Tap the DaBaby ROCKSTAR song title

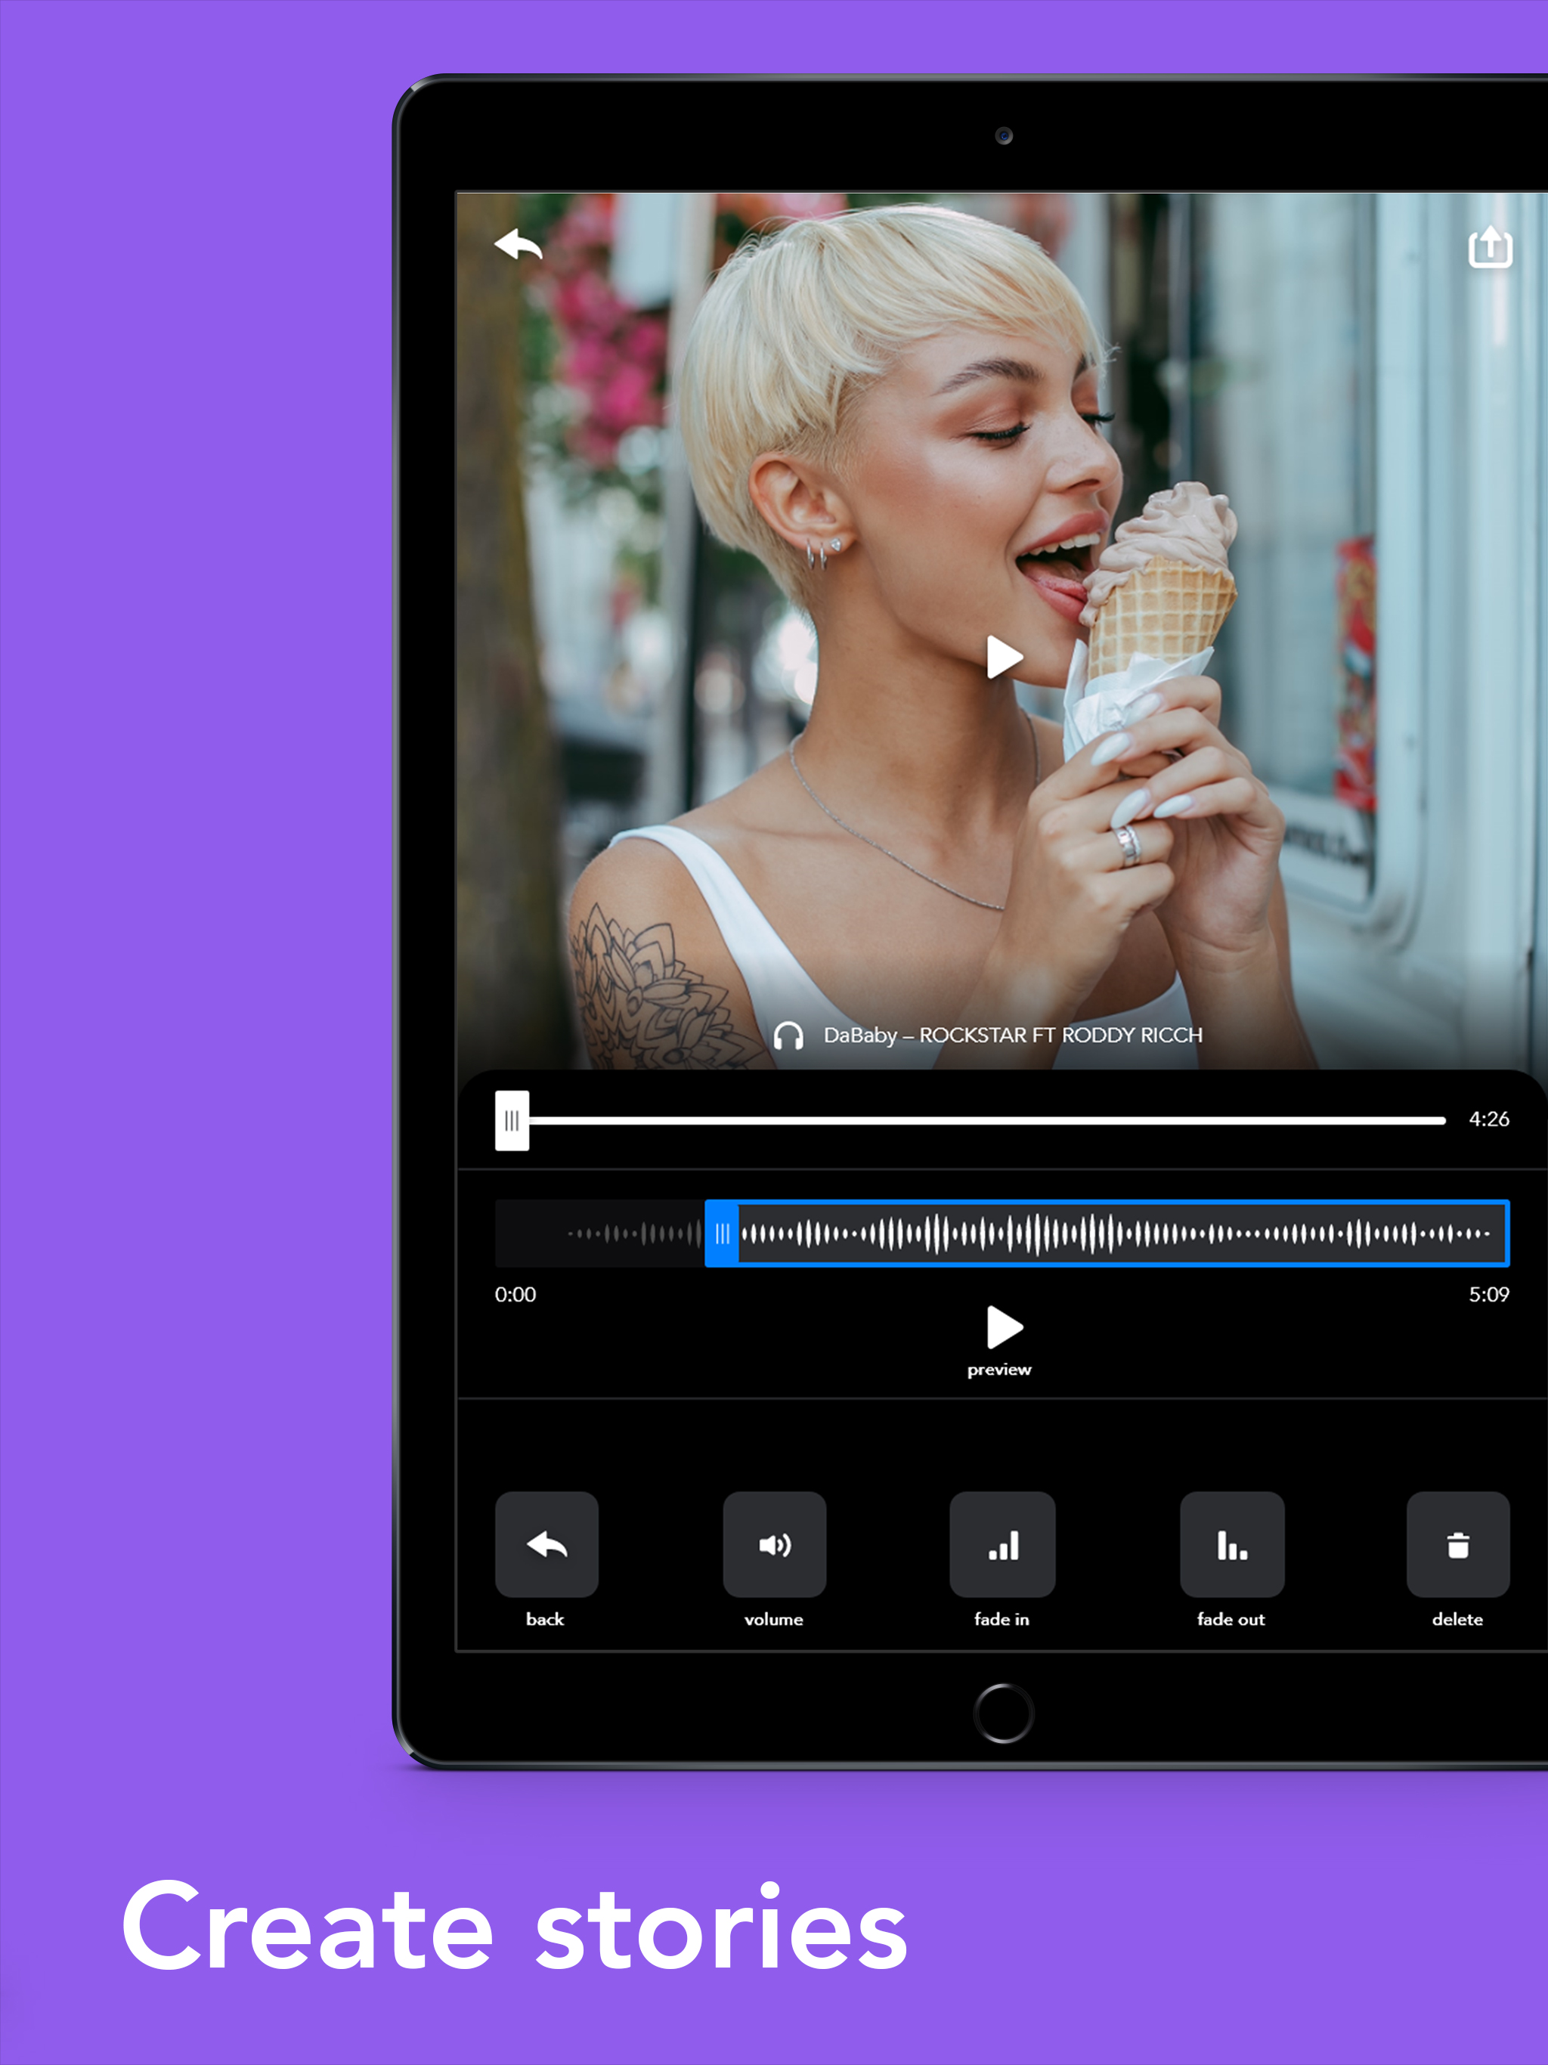(x=1012, y=1036)
